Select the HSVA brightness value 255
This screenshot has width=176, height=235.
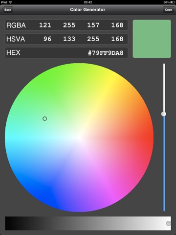pyautogui.click(x=93, y=39)
